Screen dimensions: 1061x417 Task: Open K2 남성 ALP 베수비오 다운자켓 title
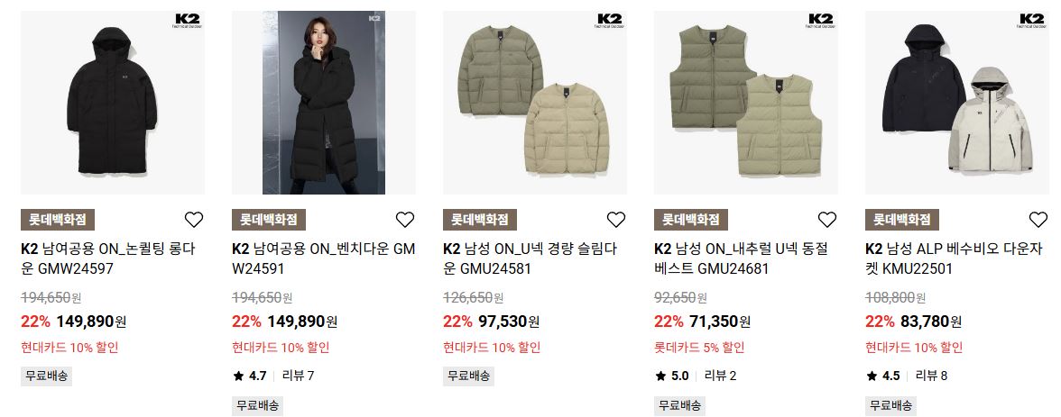tap(955, 258)
